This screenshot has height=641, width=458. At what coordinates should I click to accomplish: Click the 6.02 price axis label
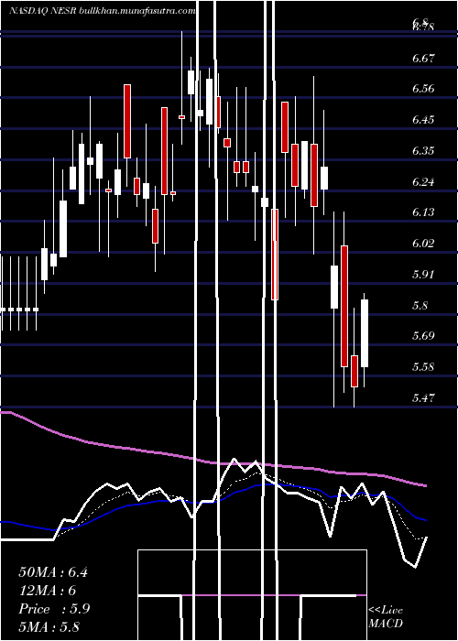pyautogui.click(x=423, y=244)
